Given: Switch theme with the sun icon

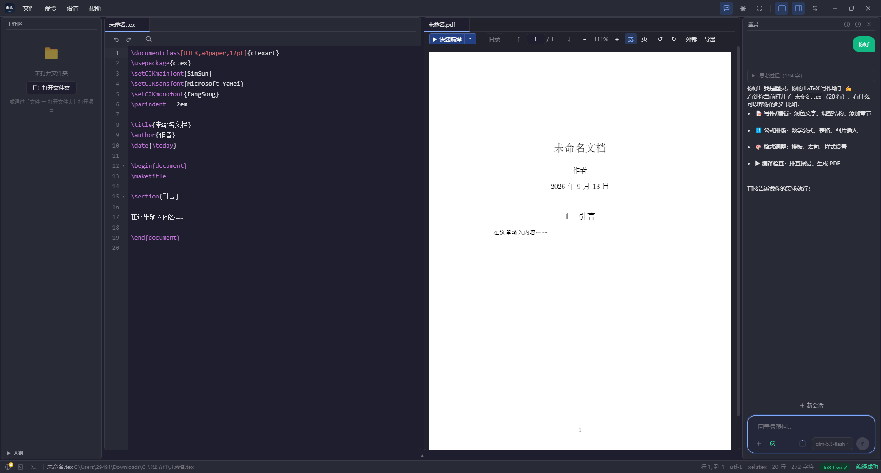Looking at the screenshot, I should [743, 8].
